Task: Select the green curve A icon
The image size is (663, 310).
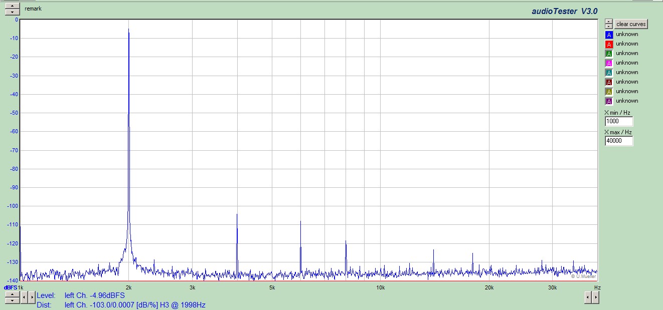Action: click(x=609, y=54)
